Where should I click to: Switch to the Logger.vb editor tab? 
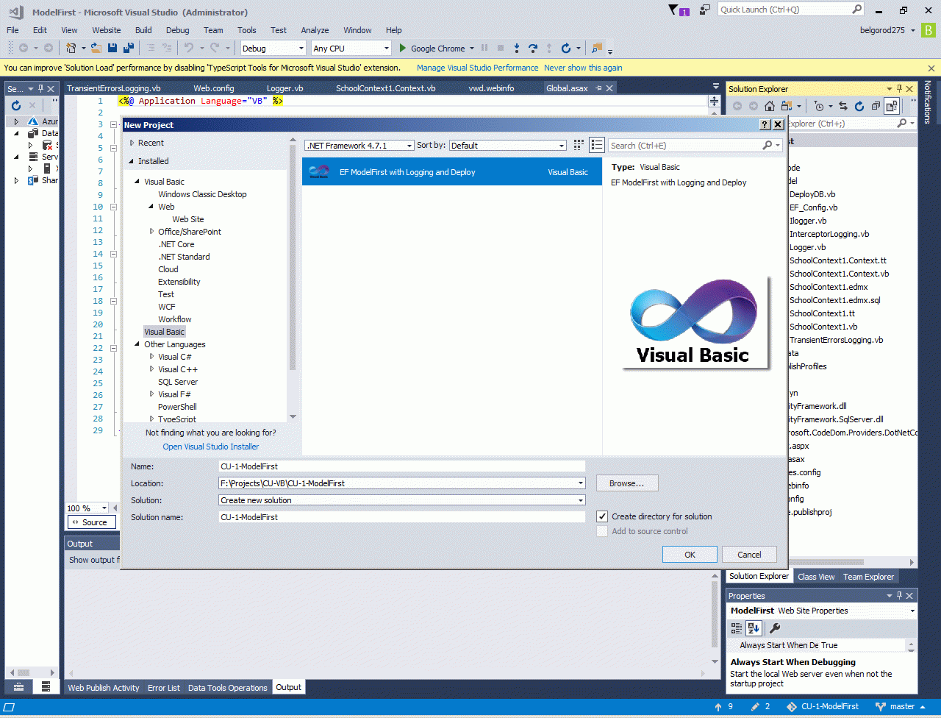[x=285, y=88]
